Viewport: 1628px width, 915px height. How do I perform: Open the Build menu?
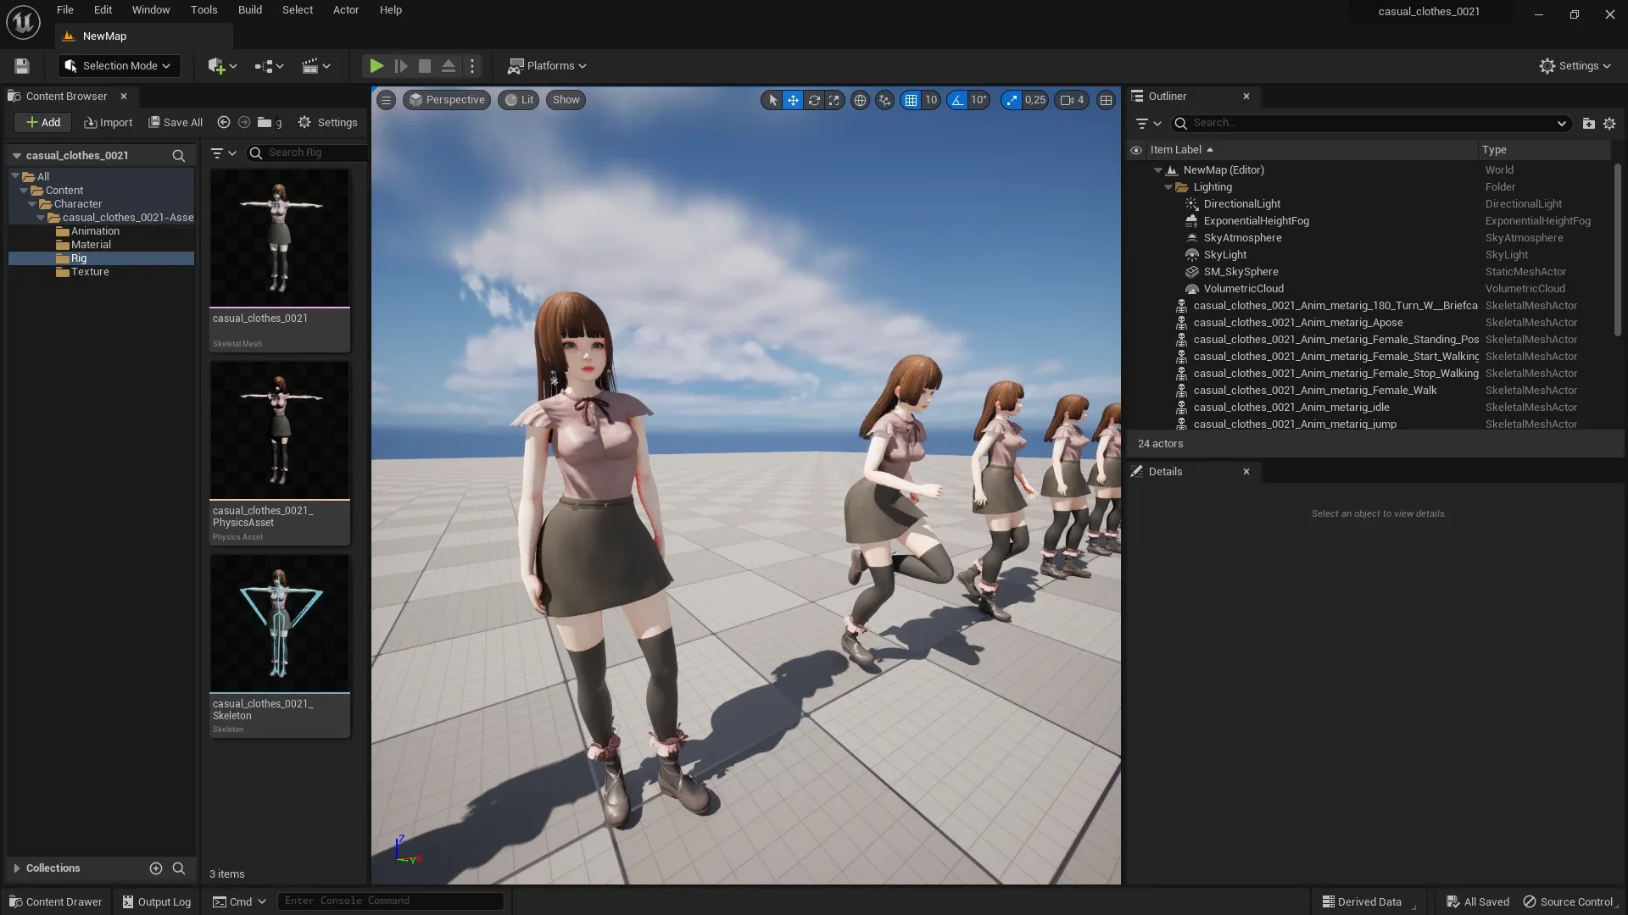249,10
